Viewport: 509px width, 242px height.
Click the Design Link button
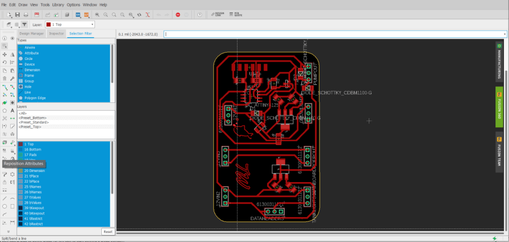tap(217, 15)
